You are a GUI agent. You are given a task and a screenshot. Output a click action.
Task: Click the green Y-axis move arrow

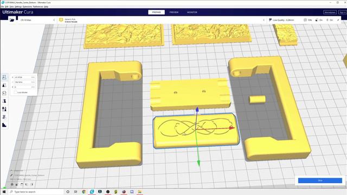198,163
